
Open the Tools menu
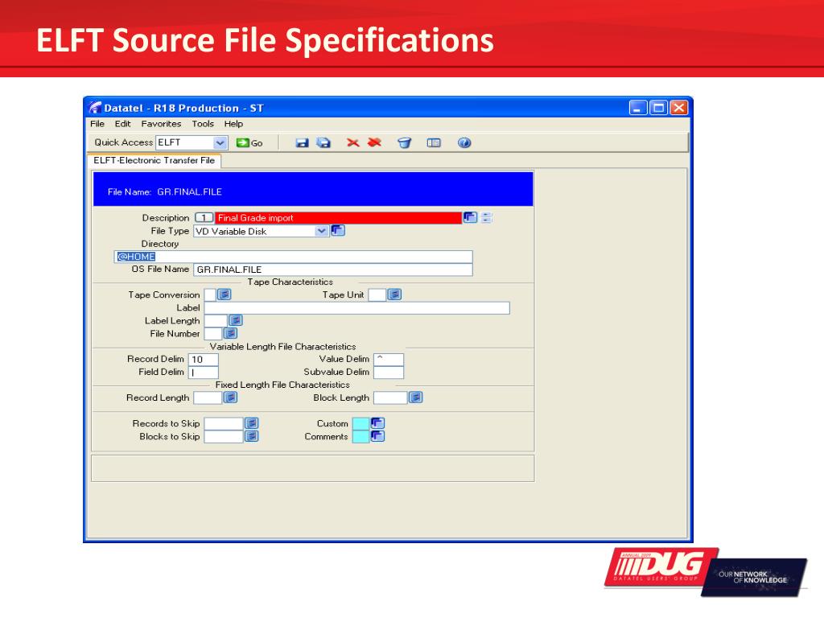coord(202,124)
